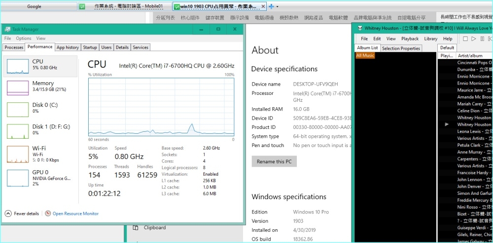Viewport: 493px width, 243px height.
Task: Select the GPU 0 graph thumbnail
Action: (18, 178)
